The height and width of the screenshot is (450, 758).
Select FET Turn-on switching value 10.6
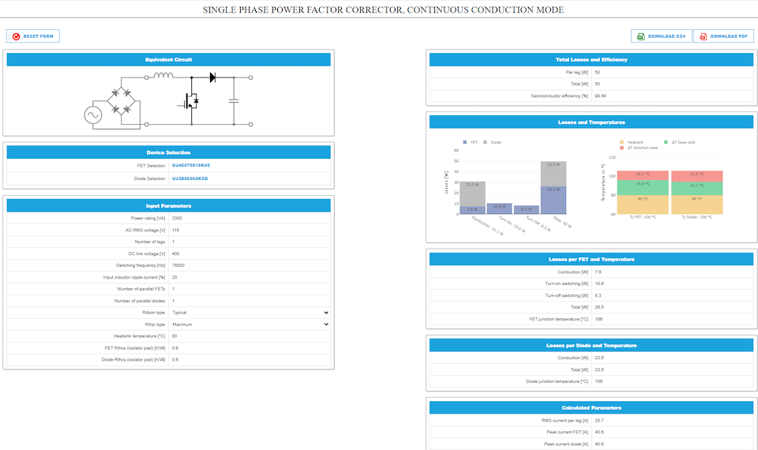[599, 283]
